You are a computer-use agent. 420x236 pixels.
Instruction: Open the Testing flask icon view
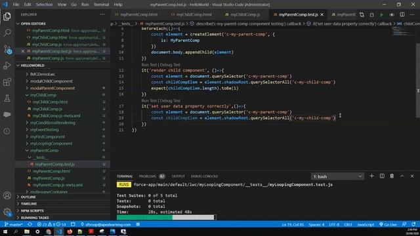pyautogui.click(x=7, y=98)
